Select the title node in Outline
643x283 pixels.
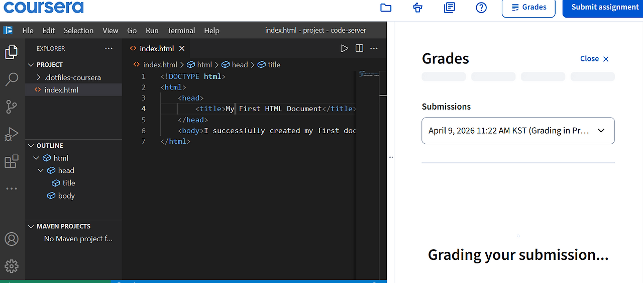73,183
